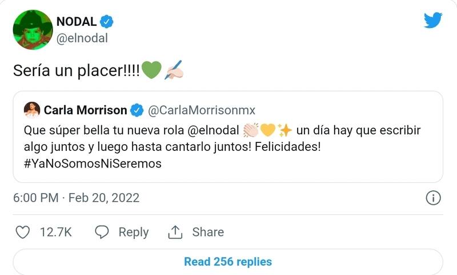Open Carla Morrison's small avatar
The height and width of the screenshot is (275, 457).
coord(32,109)
